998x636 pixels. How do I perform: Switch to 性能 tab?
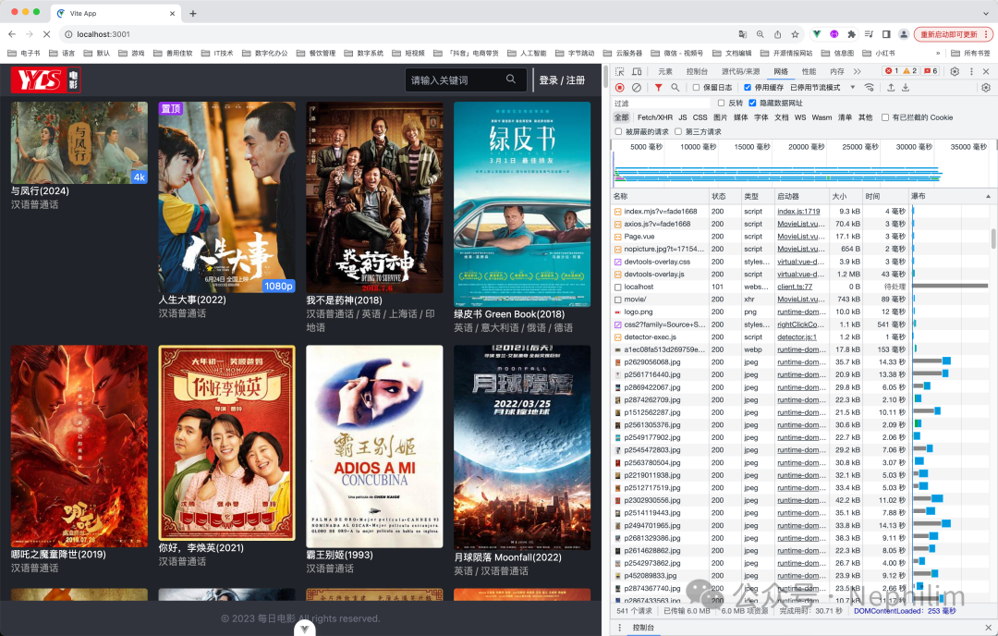click(809, 71)
